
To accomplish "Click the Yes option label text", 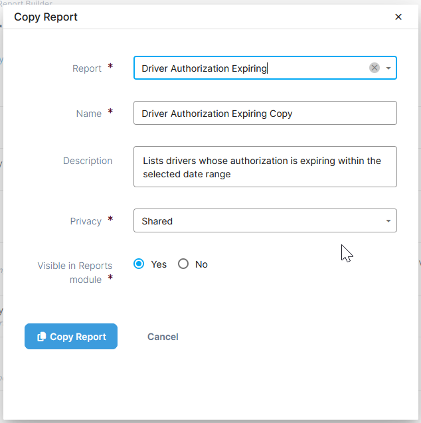I will pos(159,264).
